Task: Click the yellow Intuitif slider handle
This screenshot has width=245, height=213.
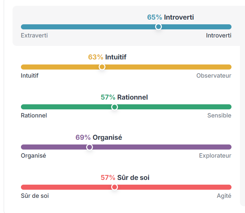Action: 102,67
